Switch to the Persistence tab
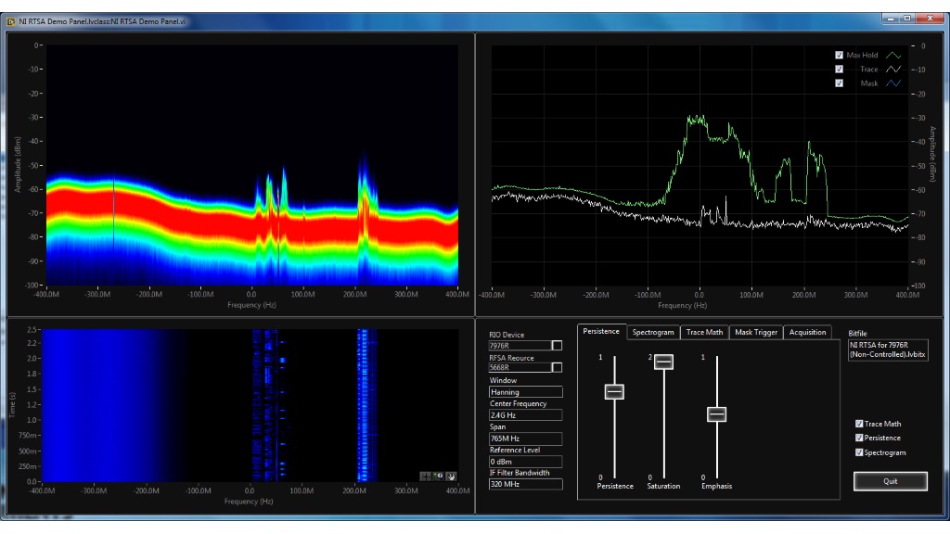Screen dimensions: 950x534 [601, 332]
